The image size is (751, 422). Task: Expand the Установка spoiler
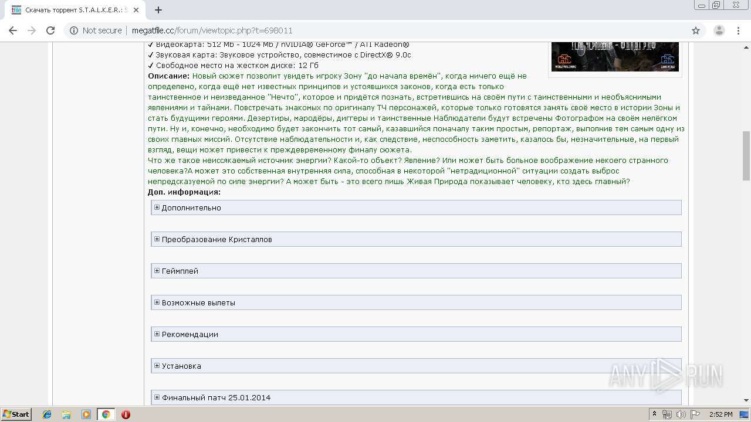tap(416, 366)
